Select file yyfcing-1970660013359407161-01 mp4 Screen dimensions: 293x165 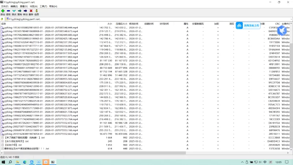(41, 68)
